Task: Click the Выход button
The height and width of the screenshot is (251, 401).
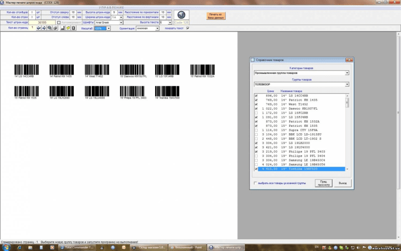Action: pyautogui.click(x=343, y=183)
